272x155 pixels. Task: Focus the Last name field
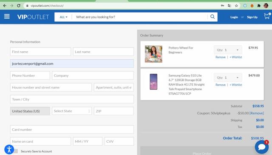coord(103,52)
